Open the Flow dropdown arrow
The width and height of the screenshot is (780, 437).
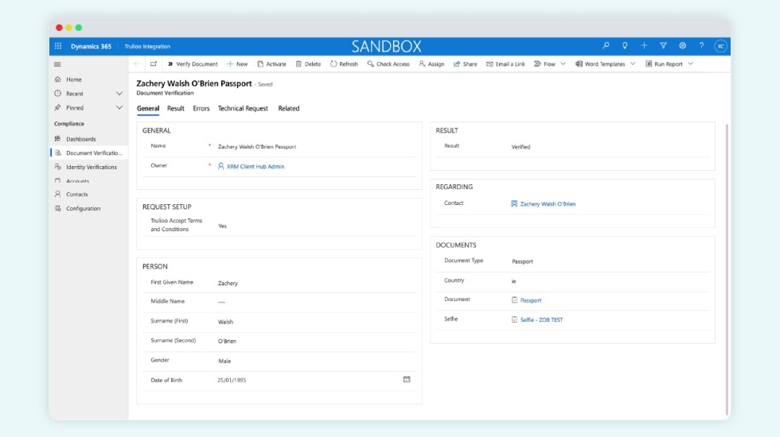[563, 64]
